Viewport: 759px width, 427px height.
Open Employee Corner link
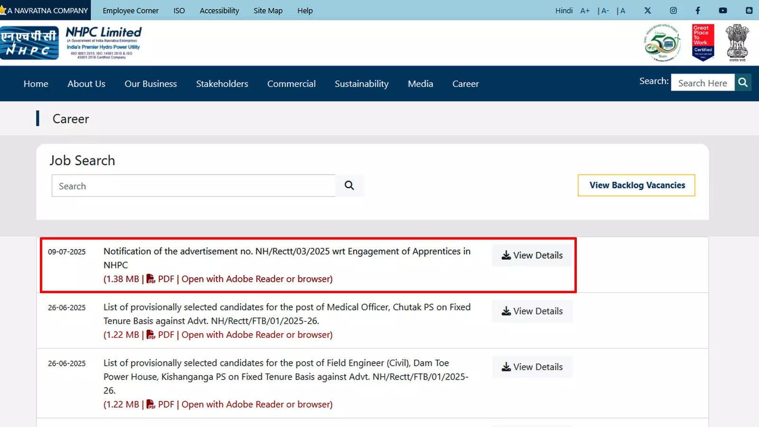pyautogui.click(x=130, y=10)
